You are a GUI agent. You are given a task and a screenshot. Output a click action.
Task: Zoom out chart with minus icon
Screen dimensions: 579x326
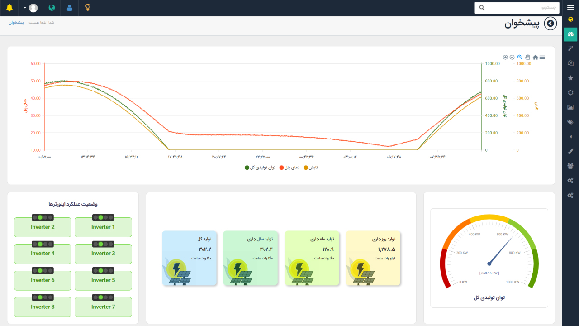point(512,58)
